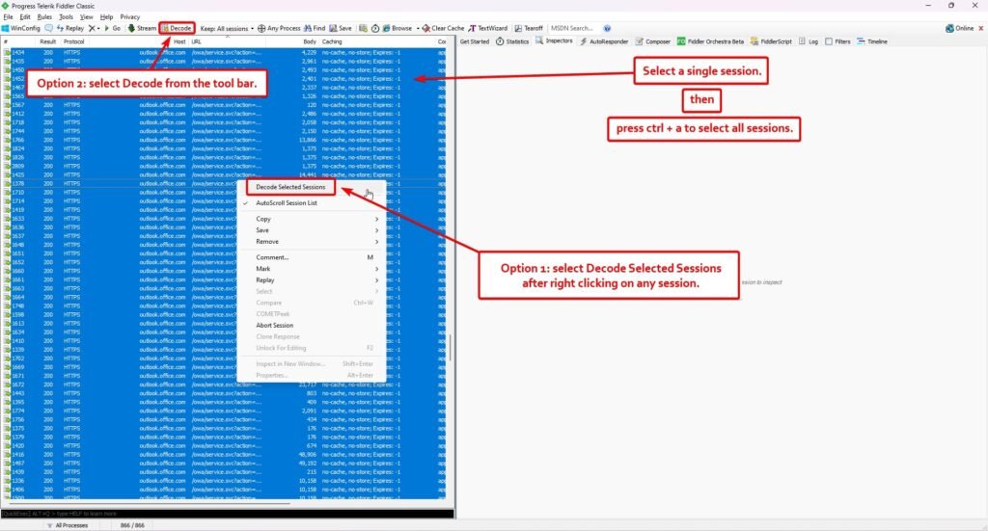Viewport: 988px width, 531px height.
Task: Expand the Replay submenu in context menu
Action: (x=312, y=280)
